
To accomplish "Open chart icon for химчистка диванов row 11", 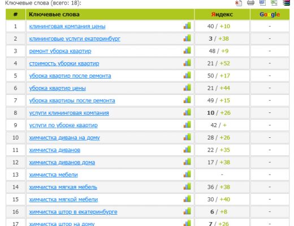I will [187, 149].
